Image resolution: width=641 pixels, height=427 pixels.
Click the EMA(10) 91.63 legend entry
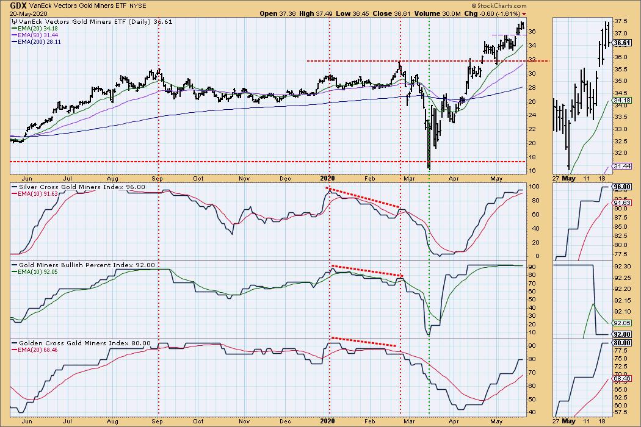click(x=34, y=194)
